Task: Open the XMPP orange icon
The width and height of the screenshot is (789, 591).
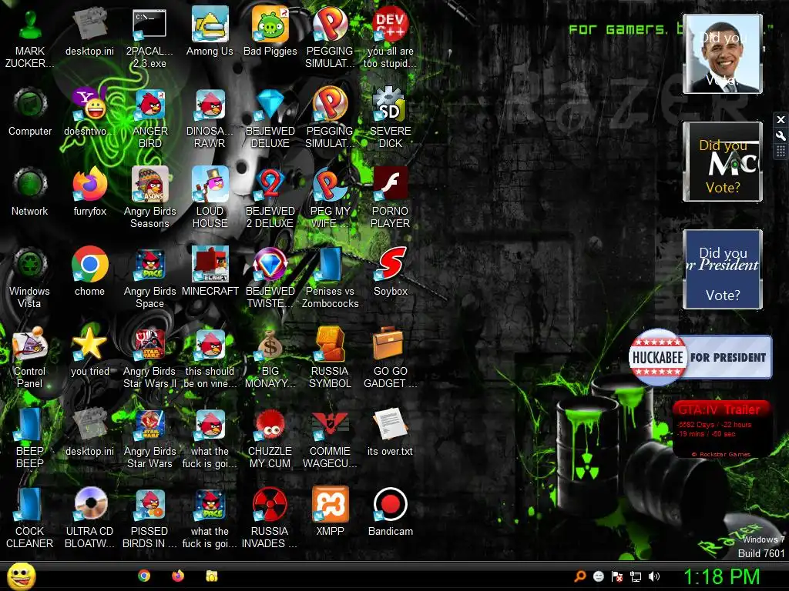Action: (x=330, y=511)
